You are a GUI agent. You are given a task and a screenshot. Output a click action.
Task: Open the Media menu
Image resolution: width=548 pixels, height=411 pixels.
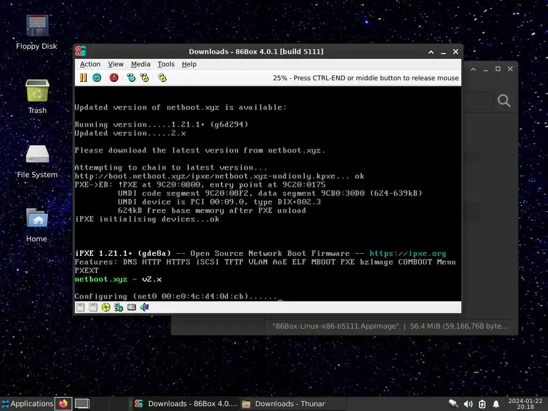pos(141,64)
